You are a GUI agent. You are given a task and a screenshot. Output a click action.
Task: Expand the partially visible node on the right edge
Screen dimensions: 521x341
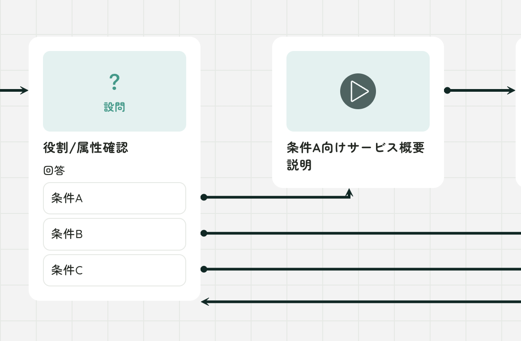point(519,112)
